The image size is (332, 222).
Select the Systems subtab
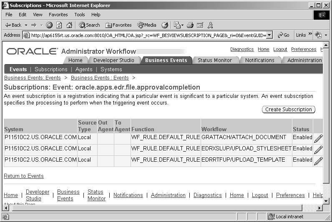point(111,69)
